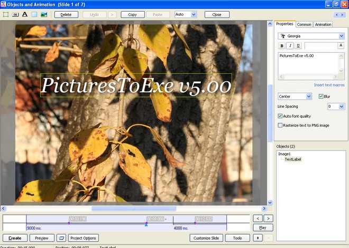
Task: Click the vertical scrollbar thumb beside canvas
Action: 270,113
